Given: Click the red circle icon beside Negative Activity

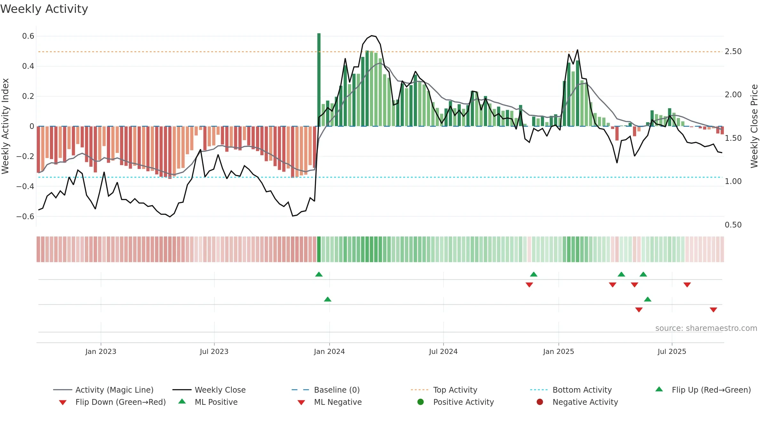Looking at the screenshot, I should click(540, 402).
